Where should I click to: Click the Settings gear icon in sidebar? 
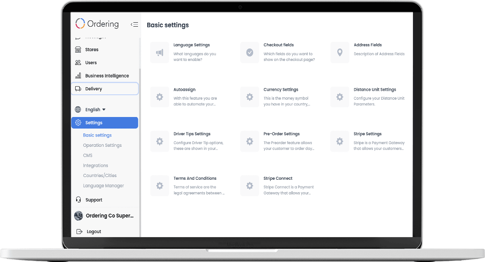pos(78,122)
